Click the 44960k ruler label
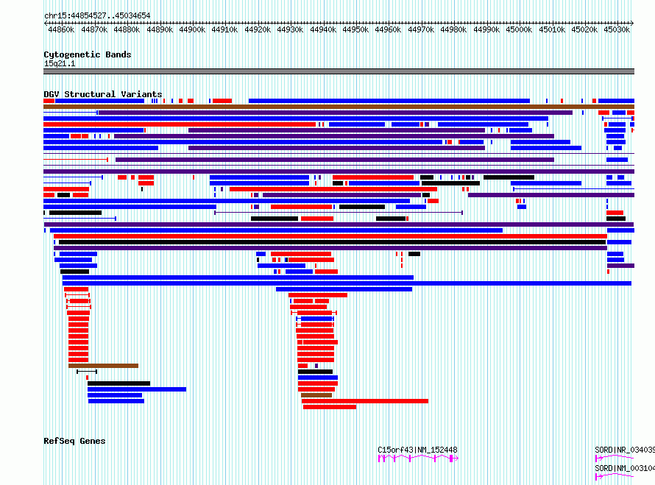The height and width of the screenshot is (485, 655). (x=388, y=29)
